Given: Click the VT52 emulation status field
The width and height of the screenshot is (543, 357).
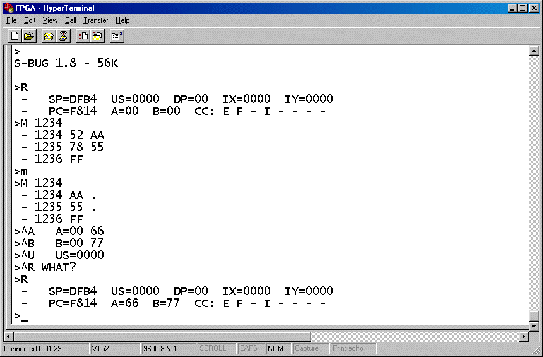Looking at the screenshot, I should click(x=114, y=349).
